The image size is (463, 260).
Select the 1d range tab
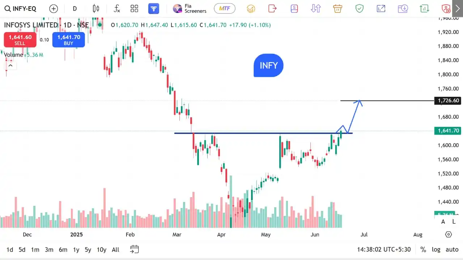[10, 250]
